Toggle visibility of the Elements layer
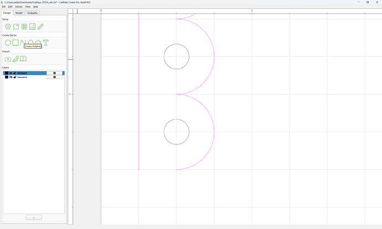Screen dimensions: 382x229 click(11, 77)
